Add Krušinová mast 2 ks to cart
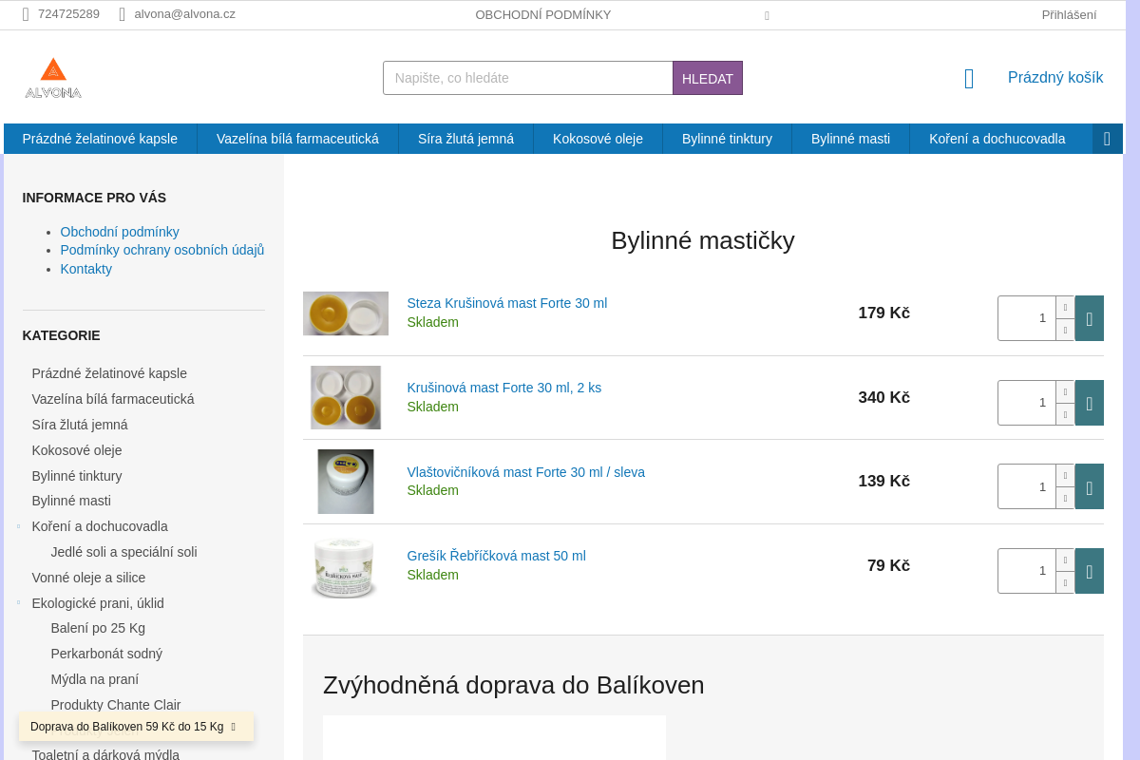 (x=1090, y=403)
